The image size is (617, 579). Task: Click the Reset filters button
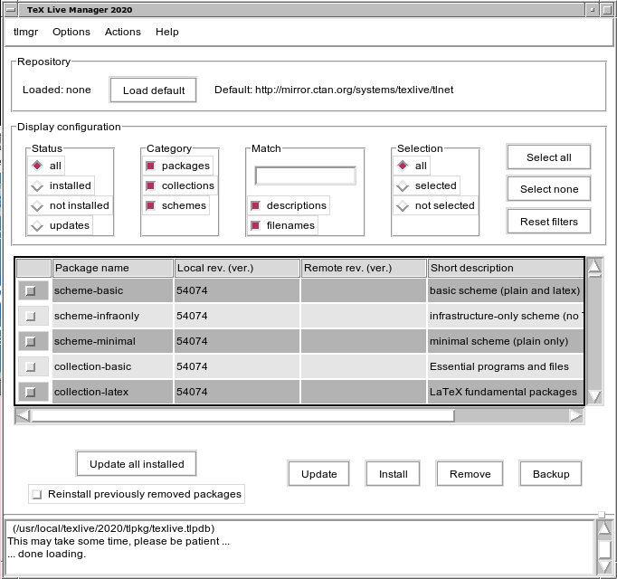548,221
